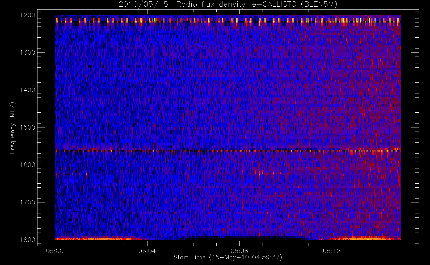Click the 05:00 time tick label

pyautogui.click(x=55, y=251)
